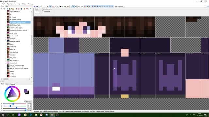Image resolution: width=209 pixels, height=117 pixels.
Task: Open the brush size dropdown
Action: pos(37,12)
